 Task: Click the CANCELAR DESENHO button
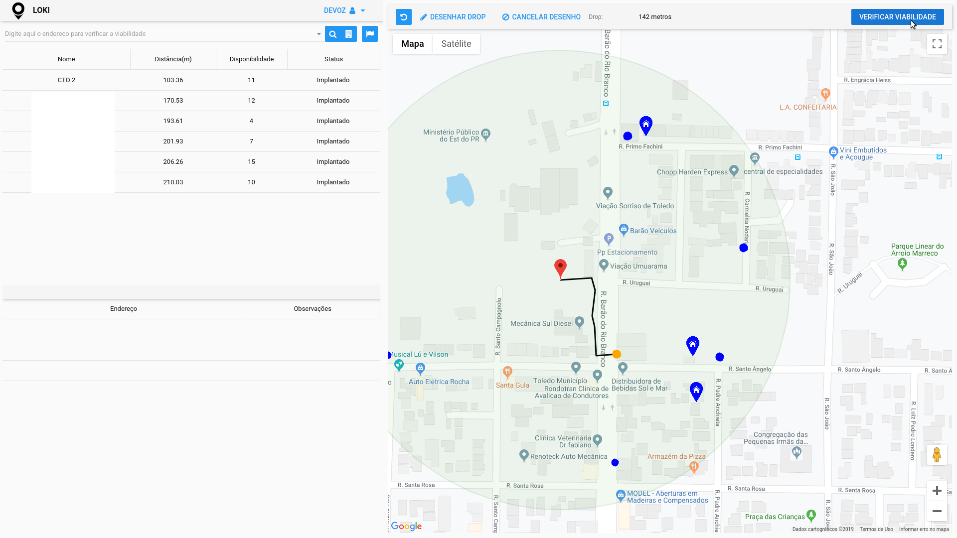point(541,17)
